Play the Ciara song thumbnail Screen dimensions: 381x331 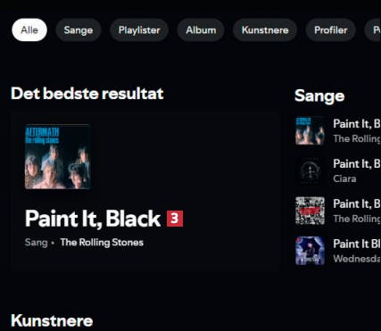(310, 170)
